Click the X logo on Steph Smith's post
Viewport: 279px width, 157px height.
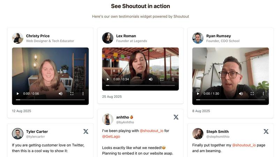click(x=266, y=132)
